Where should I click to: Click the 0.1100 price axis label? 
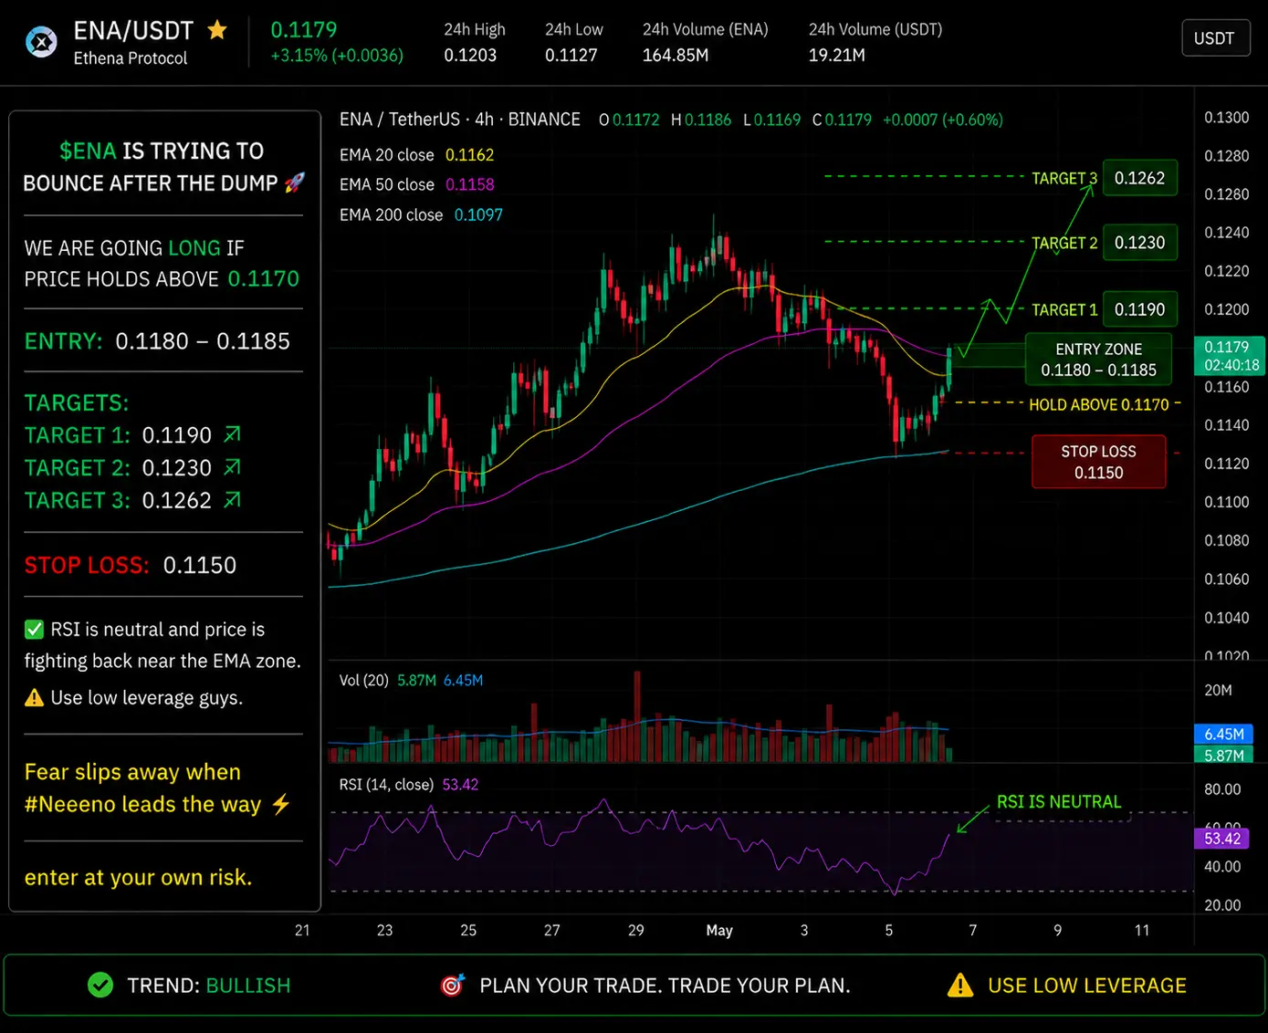(1227, 502)
